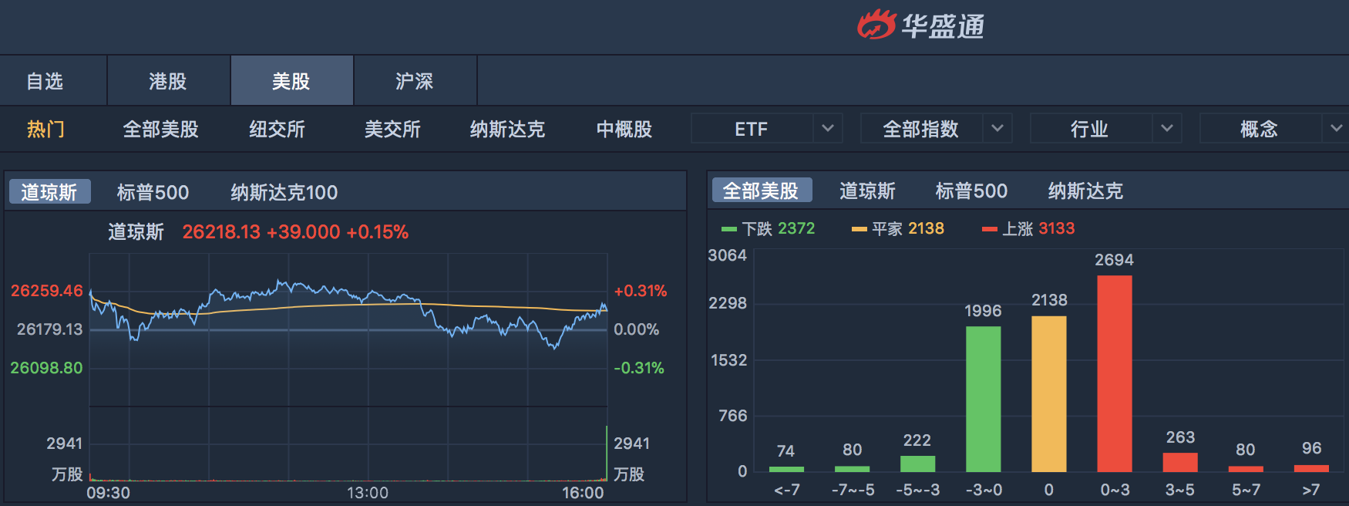
Task: Show 纳斯达克 distribution in right panel
Action: pos(1085,191)
